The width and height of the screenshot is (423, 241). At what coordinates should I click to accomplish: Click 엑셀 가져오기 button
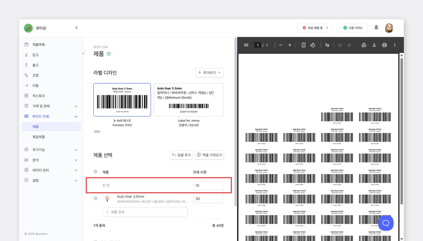209,155
